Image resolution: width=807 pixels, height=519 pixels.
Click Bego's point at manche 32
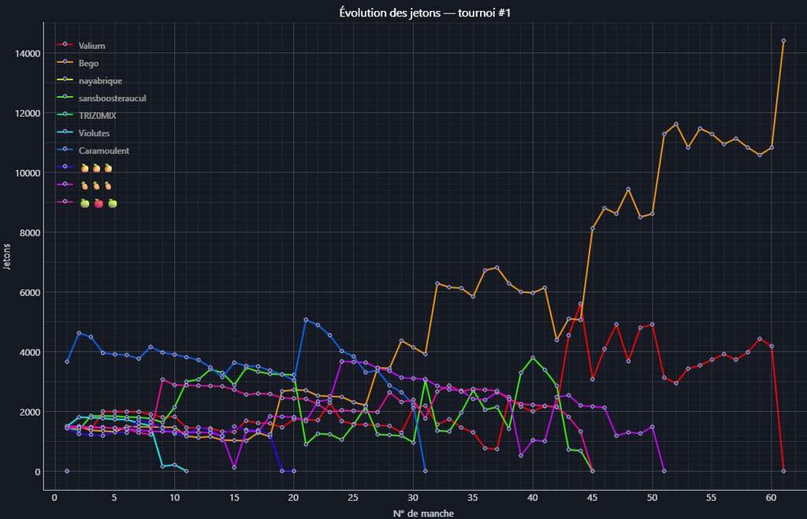click(x=437, y=284)
